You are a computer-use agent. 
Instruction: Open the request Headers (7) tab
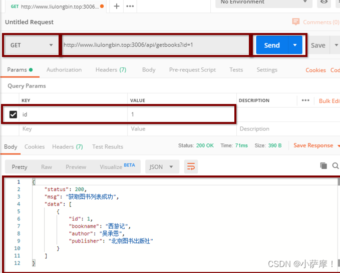coord(111,69)
